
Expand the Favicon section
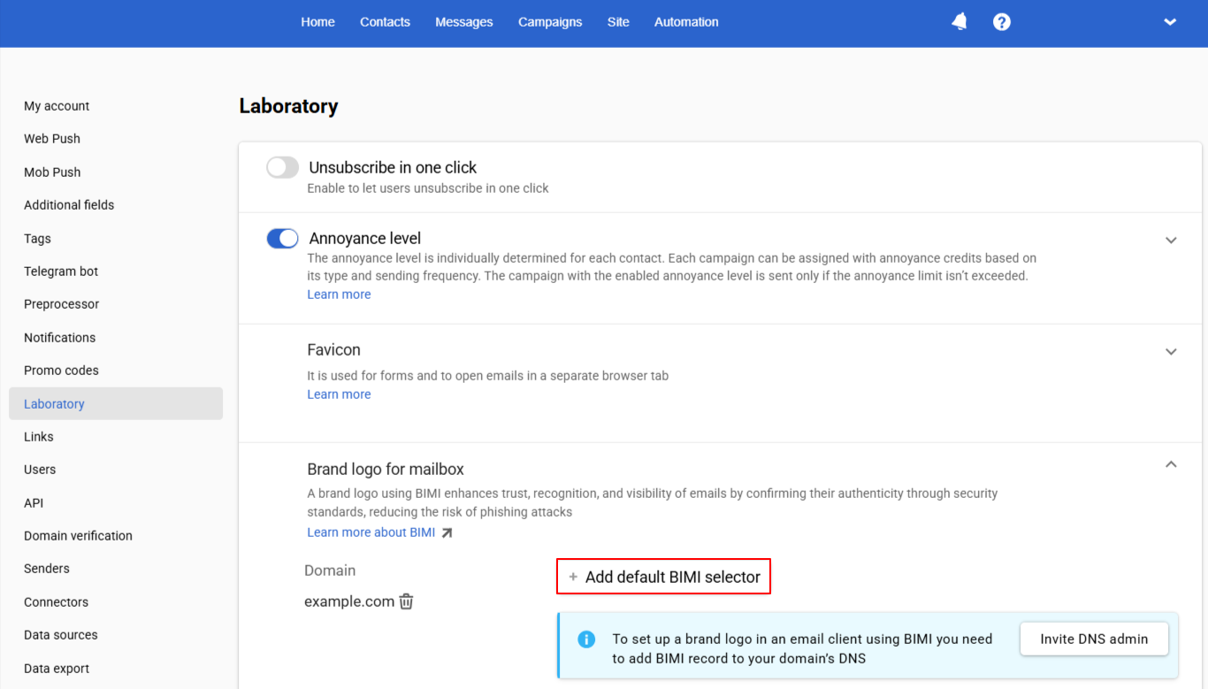pos(1171,351)
